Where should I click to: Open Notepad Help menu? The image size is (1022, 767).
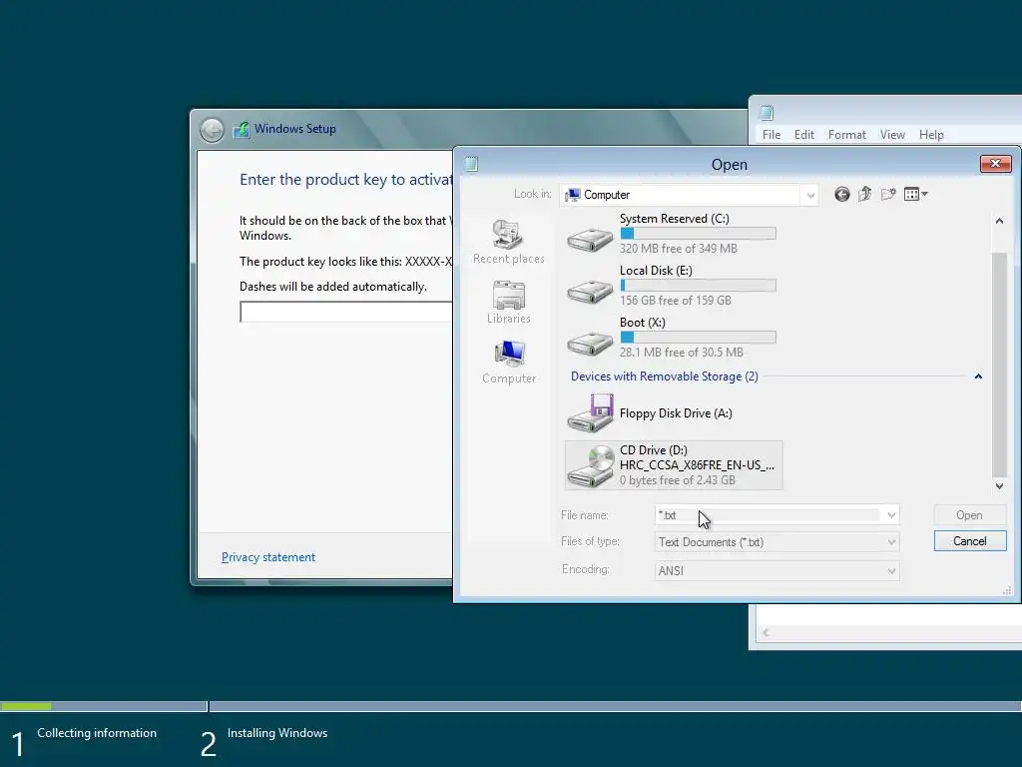[x=931, y=135]
